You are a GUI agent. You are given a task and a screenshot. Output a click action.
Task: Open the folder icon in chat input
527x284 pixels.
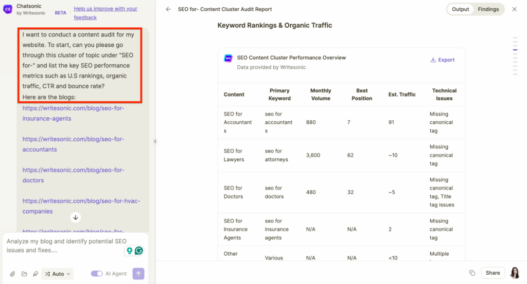tap(24, 274)
